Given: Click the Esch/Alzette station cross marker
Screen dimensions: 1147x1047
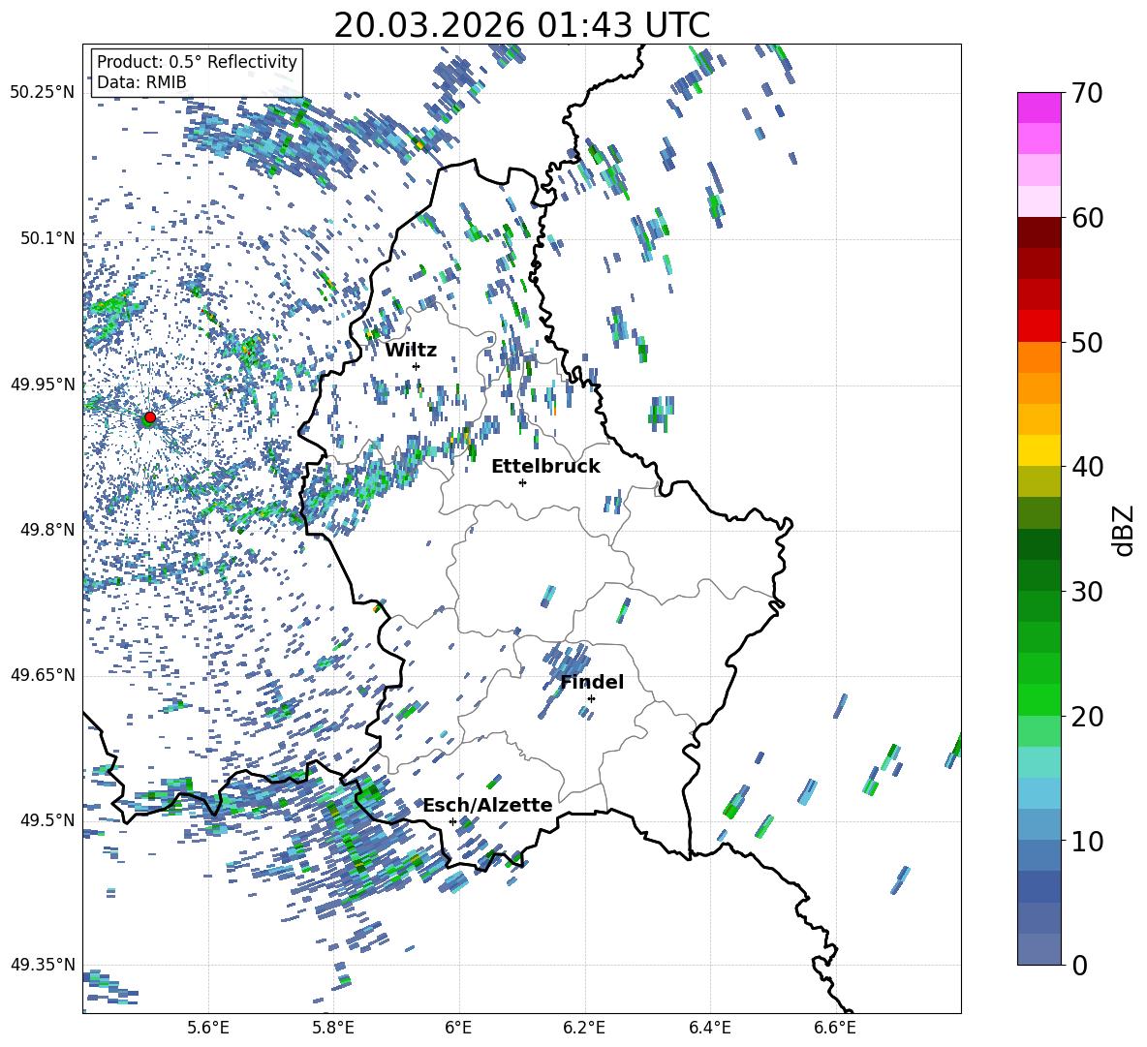Looking at the screenshot, I should tap(452, 821).
